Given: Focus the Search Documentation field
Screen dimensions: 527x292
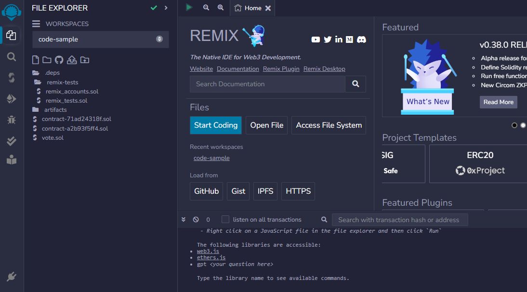Looking at the screenshot, I should coord(267,84).
